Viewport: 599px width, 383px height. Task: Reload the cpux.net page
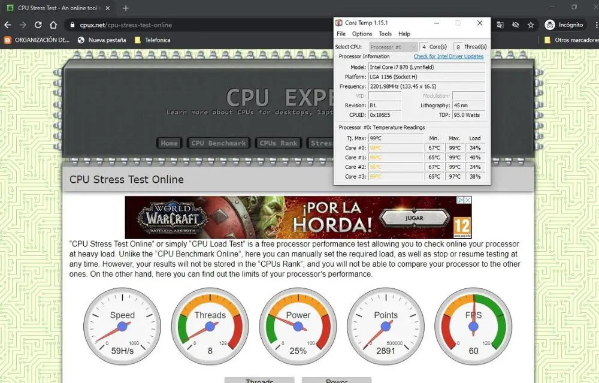point(38,25)
